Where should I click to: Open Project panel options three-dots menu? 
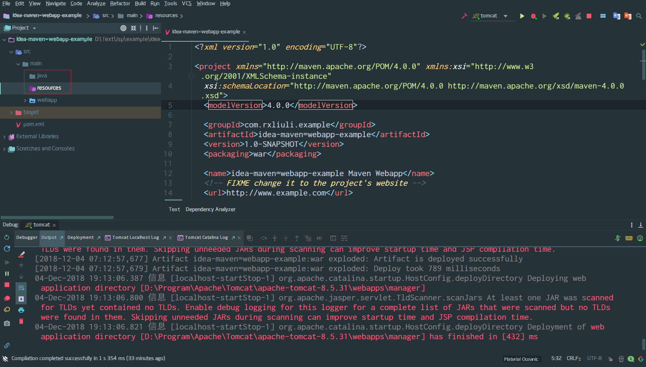point(147,28)
